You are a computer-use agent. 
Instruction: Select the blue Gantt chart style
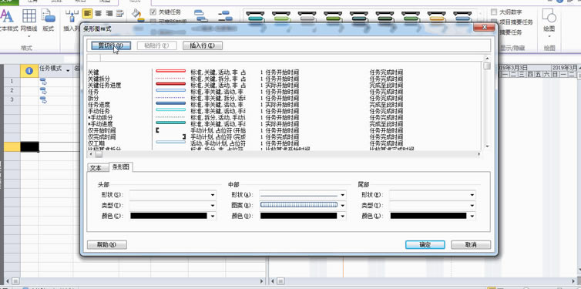[x=462, y=17]
